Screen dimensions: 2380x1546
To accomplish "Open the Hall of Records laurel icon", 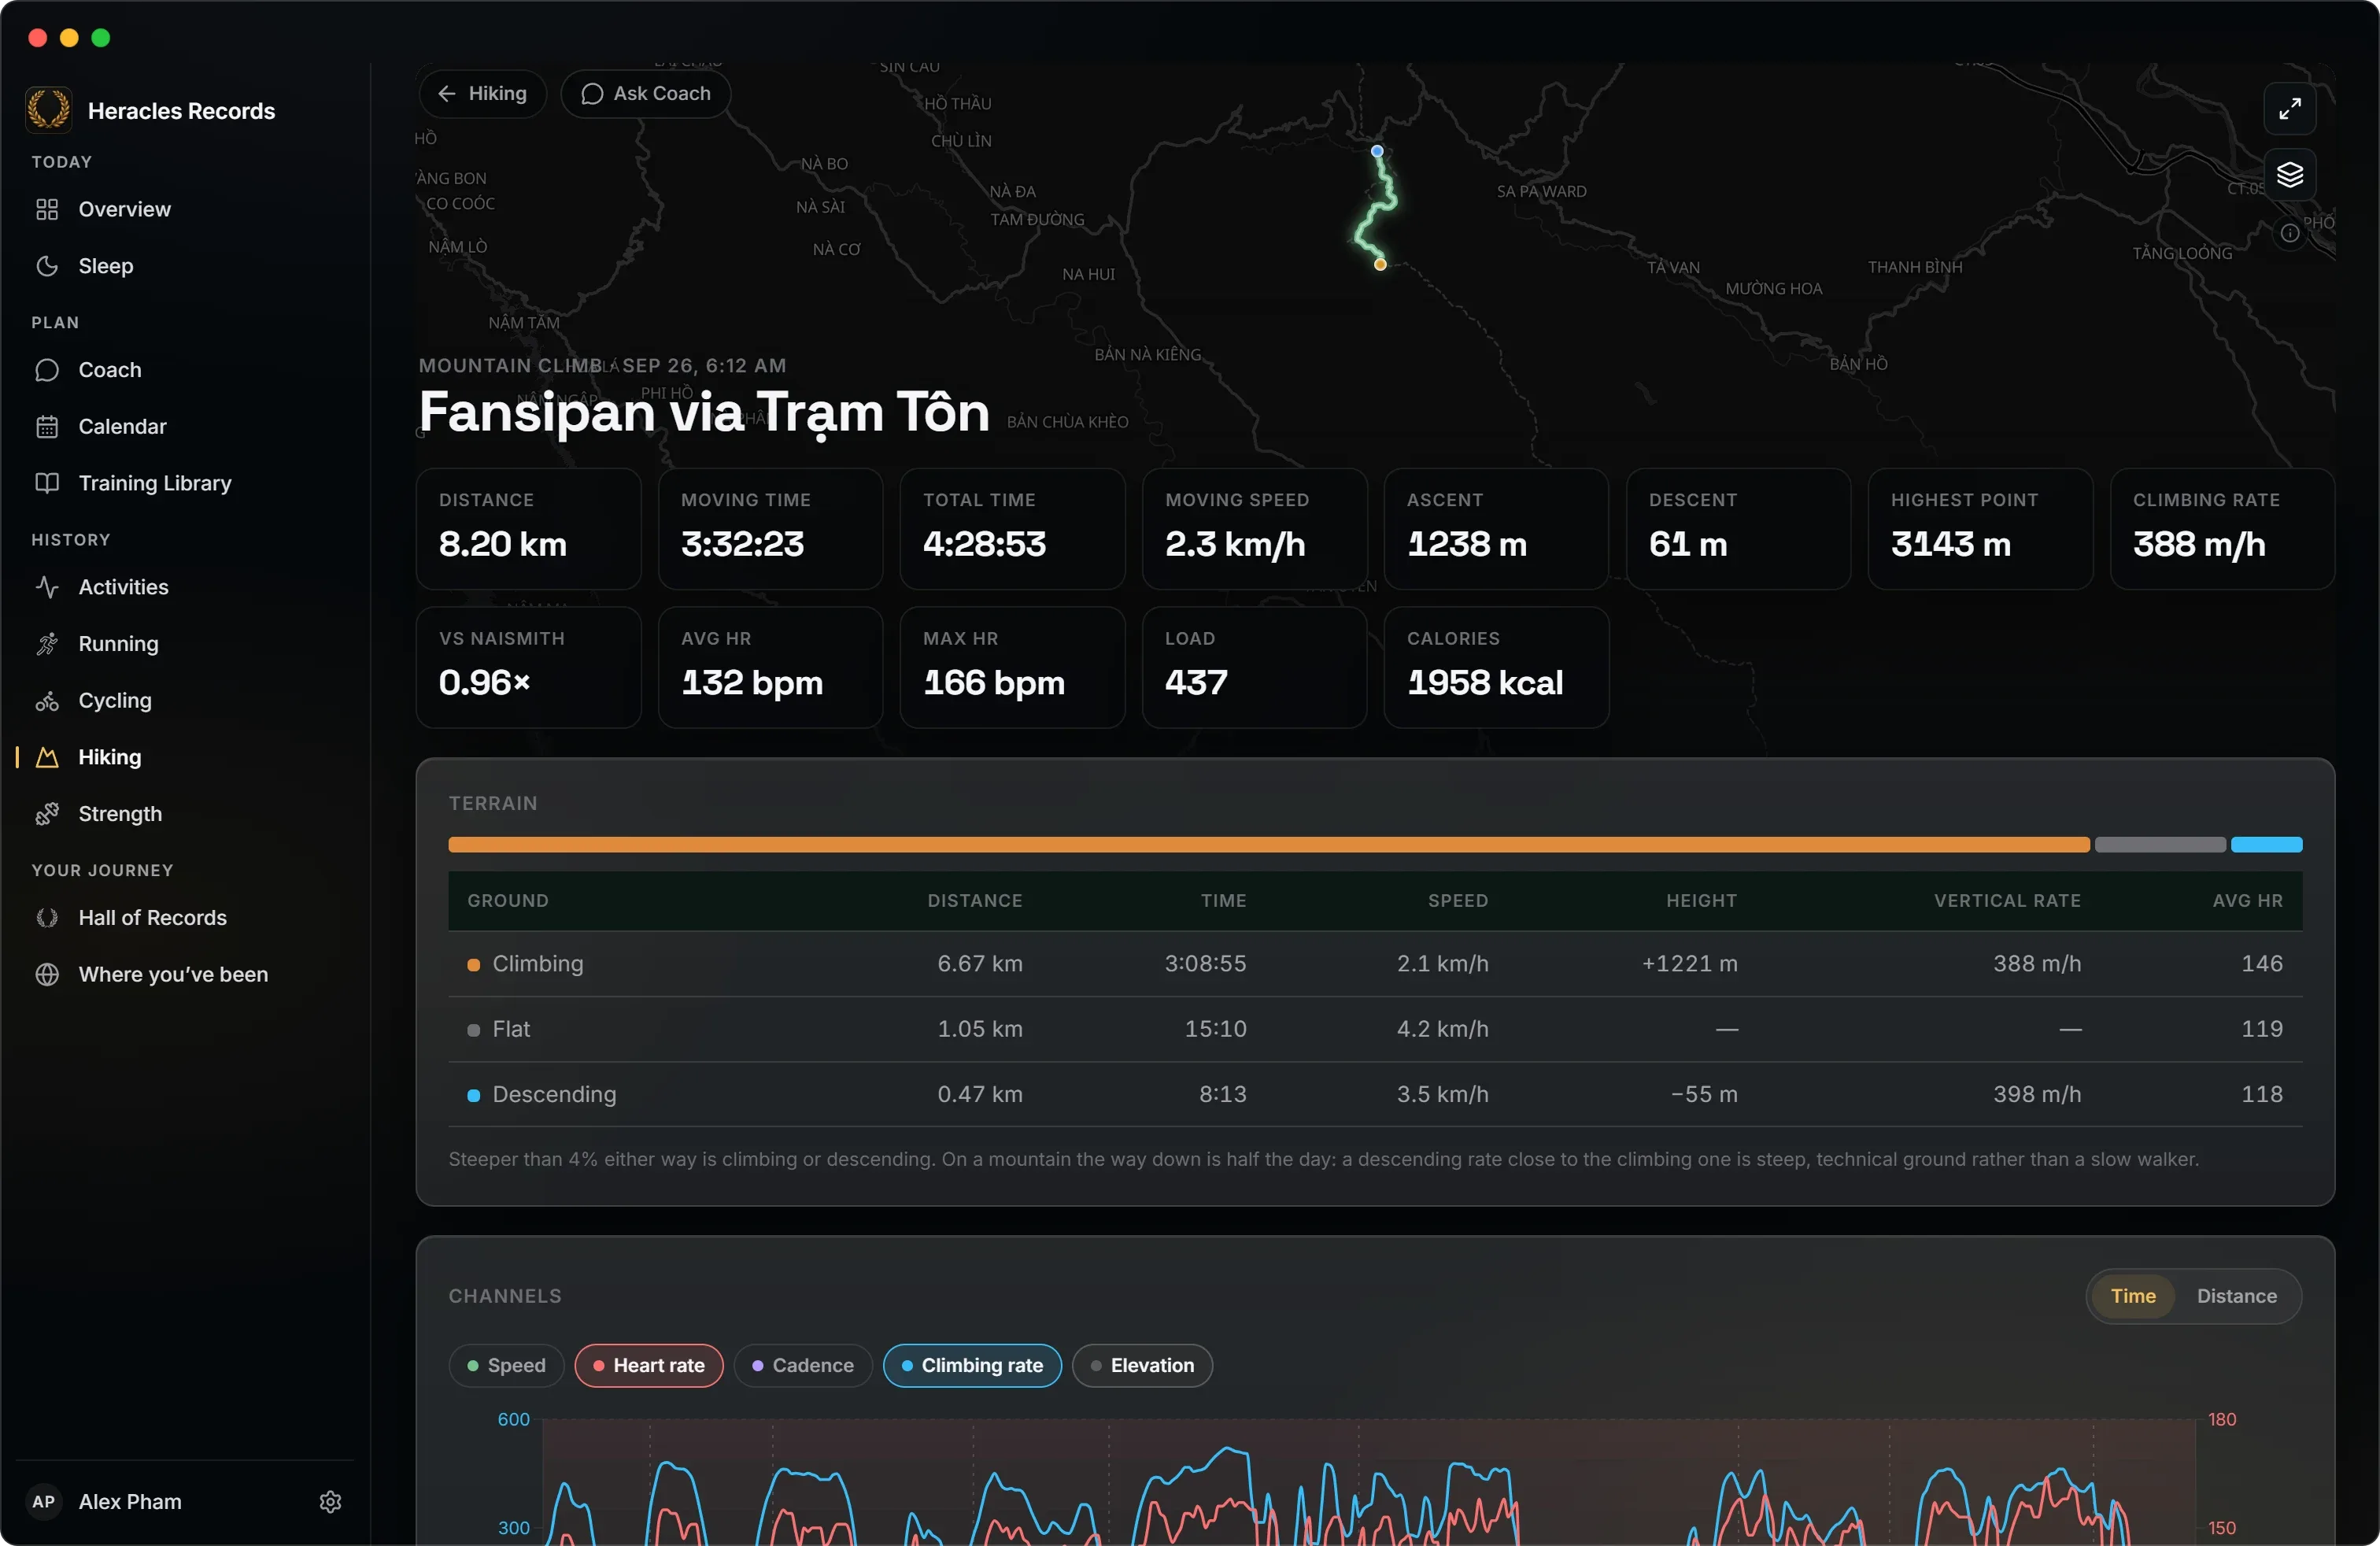I will [x=47, y=918].
